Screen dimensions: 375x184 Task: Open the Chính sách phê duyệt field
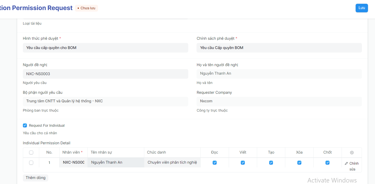[279, 48]
